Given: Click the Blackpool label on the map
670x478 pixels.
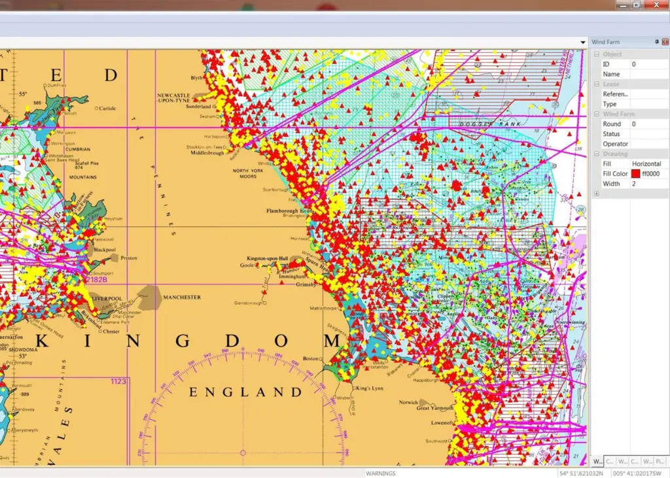Looking at the screenshot, I should click(x=105, y=250).
